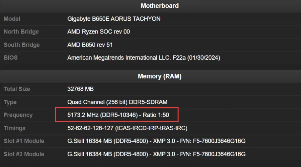Select the Model label
The image size is (301, 167).
click(12, 19)
